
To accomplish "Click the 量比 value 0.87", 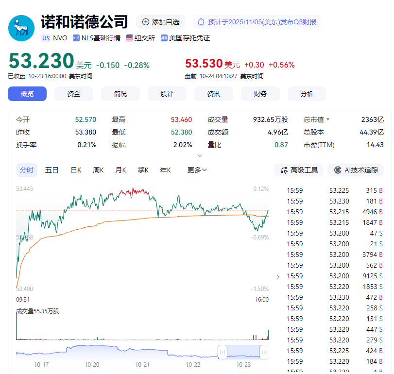I will (x=281, y=145).
